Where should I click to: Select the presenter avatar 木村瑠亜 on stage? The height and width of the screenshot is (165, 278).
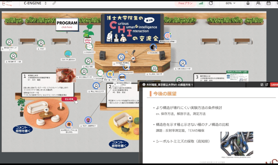pos(121,57)
